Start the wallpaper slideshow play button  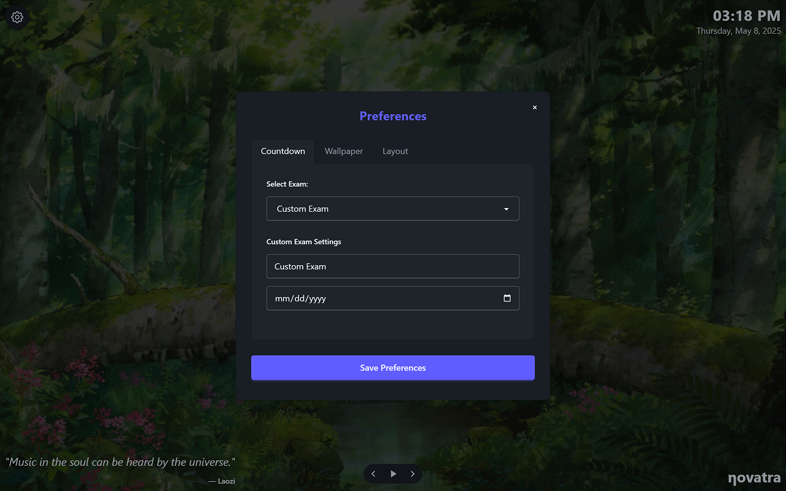pos(393,474)
